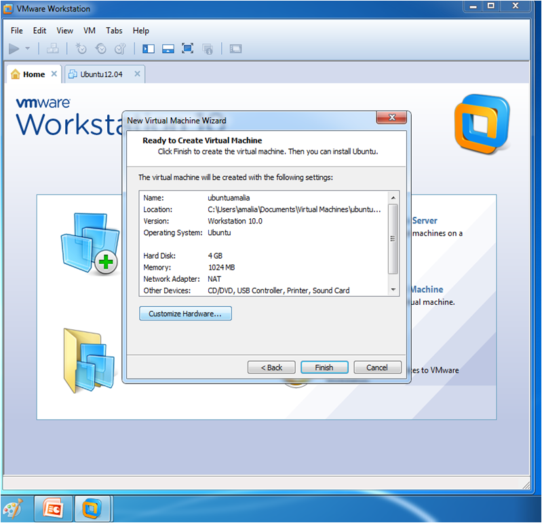
Task: Click the settings list scrollbar thumb
Action: tap(393, 238)
